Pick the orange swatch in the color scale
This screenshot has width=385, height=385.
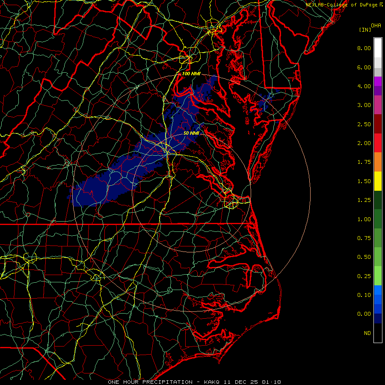[x=378, y=162]
